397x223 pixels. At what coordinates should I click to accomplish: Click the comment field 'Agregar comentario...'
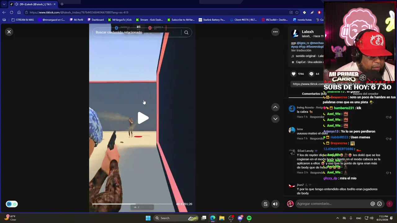332,203
